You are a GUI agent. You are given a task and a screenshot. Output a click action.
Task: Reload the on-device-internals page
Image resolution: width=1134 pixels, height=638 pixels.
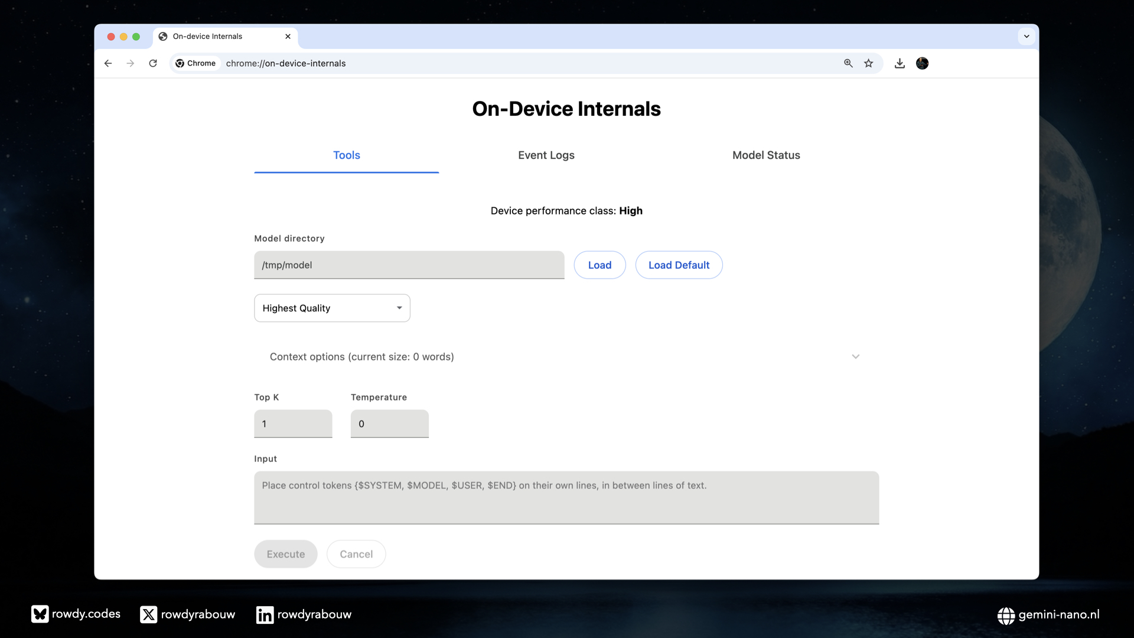[153, 63]
